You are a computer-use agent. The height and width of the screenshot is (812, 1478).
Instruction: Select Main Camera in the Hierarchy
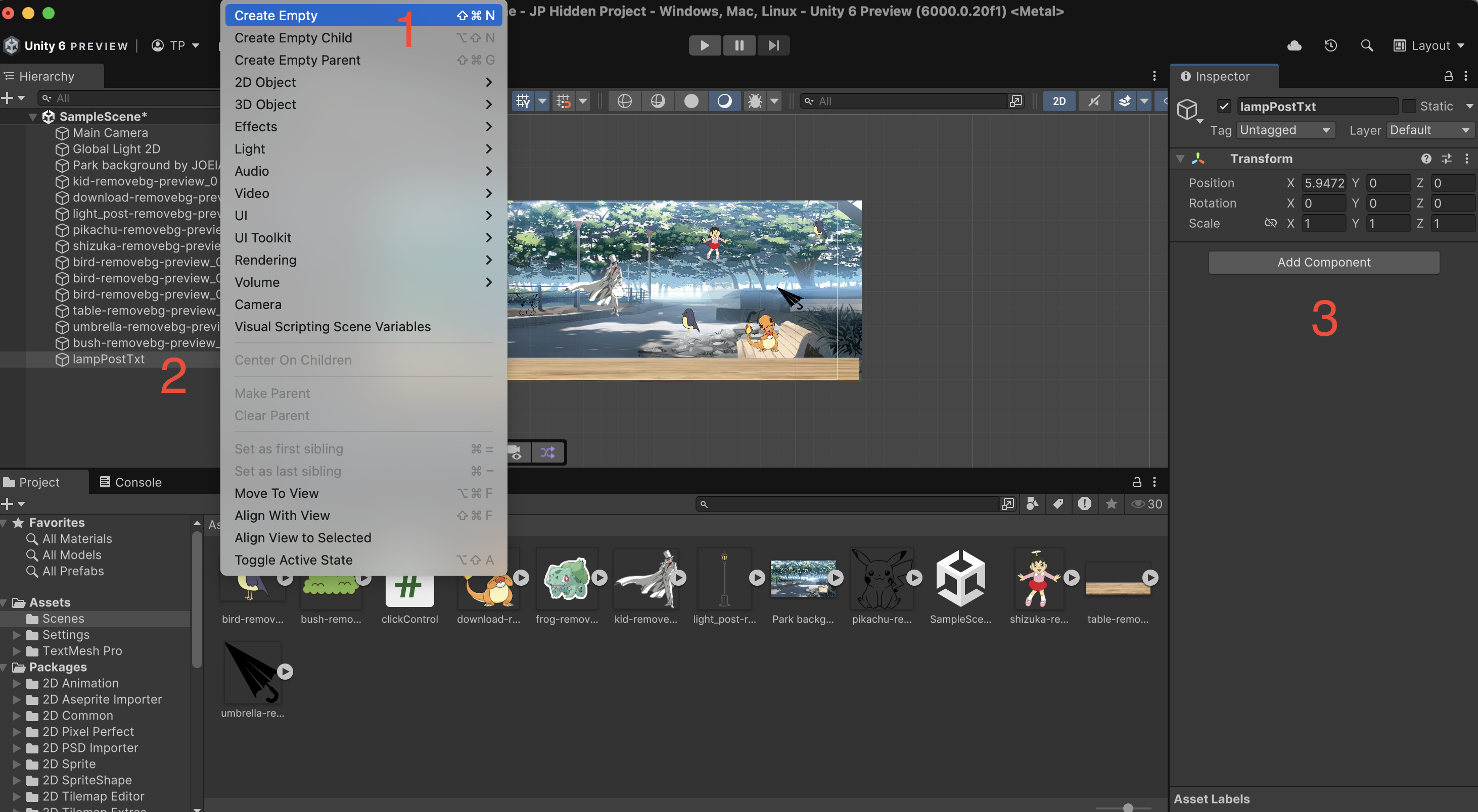click(110, 132)
